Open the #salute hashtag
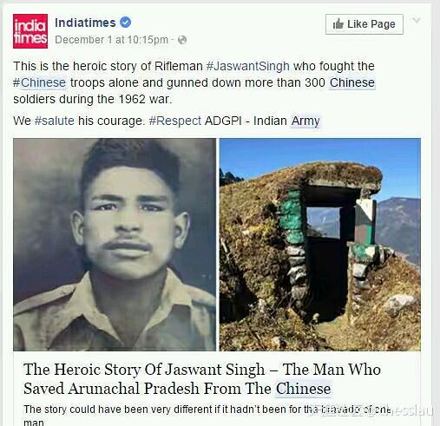Viewport: 440px width, 426px height. (55, 121)
